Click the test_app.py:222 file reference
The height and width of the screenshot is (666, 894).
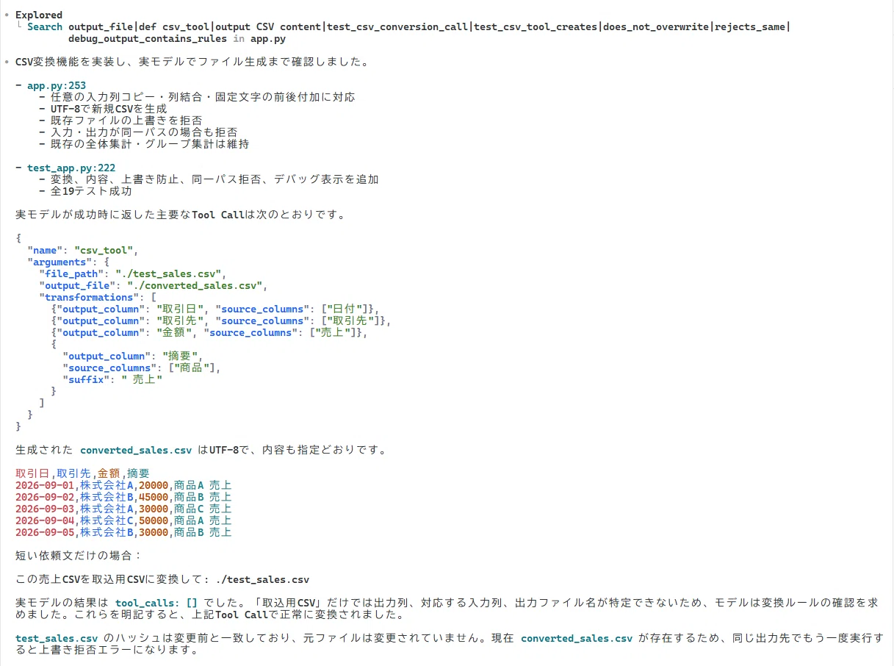click(x=71, y=168)
